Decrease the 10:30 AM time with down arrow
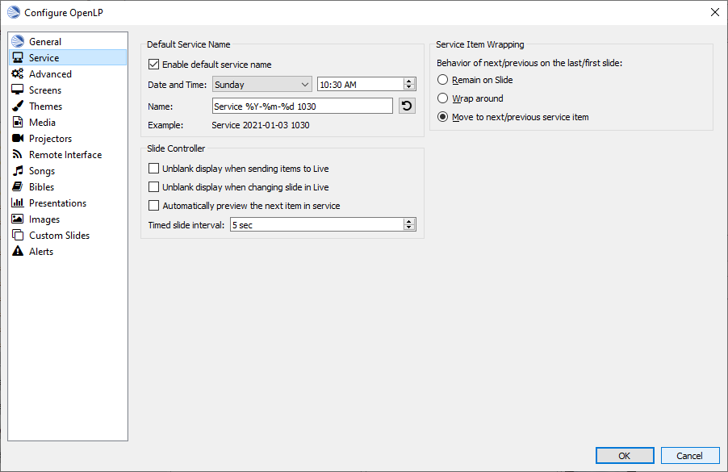 point(409,87)
